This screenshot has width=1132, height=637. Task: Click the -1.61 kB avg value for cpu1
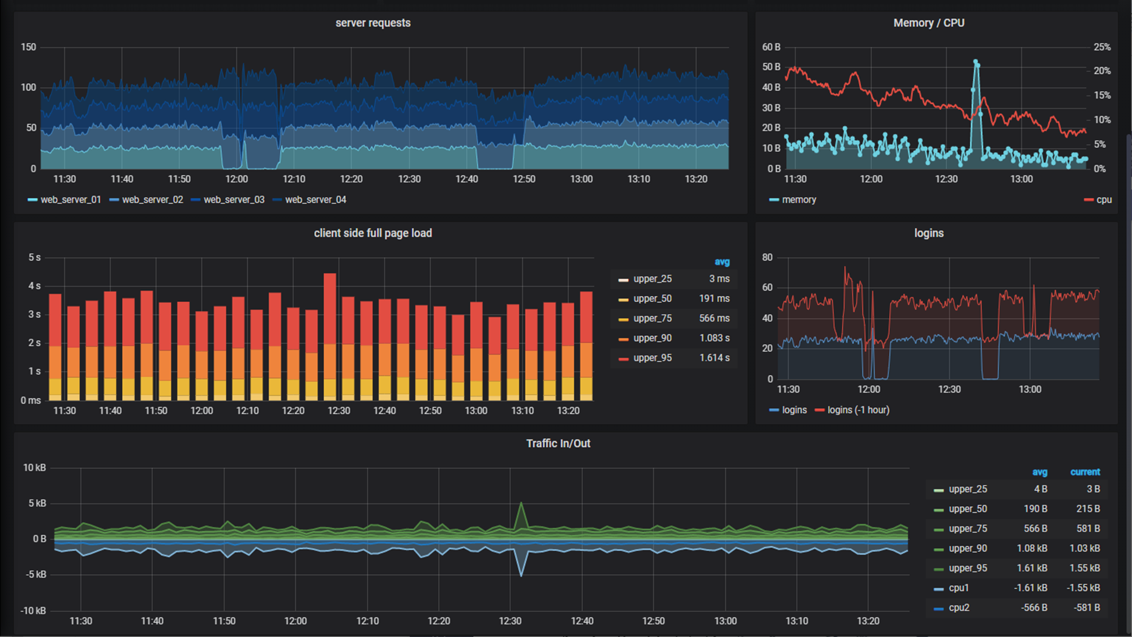click(x=1030, y=588)
